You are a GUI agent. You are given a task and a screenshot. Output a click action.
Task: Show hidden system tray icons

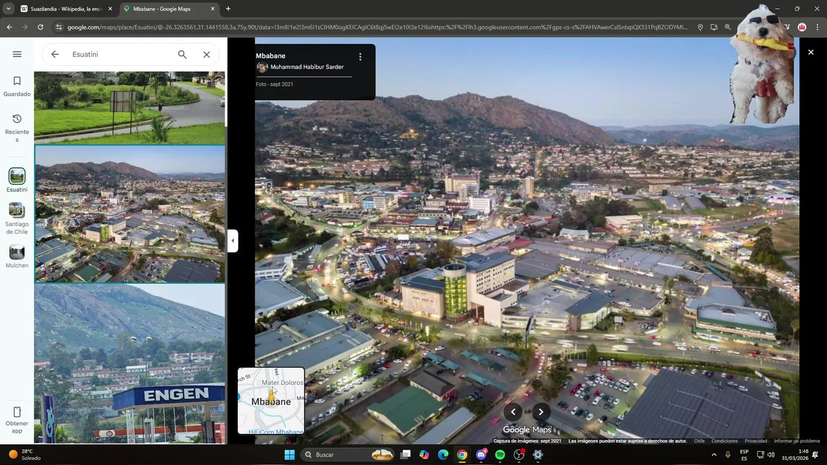coord(714,455)
